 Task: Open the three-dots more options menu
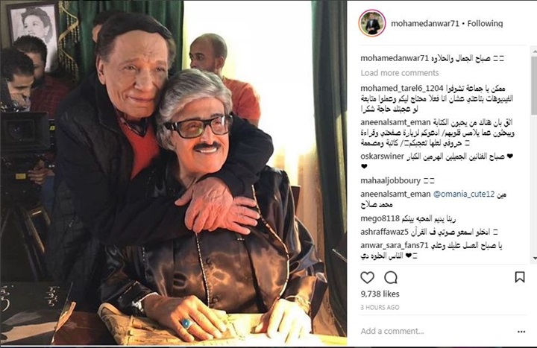[521, 332]
